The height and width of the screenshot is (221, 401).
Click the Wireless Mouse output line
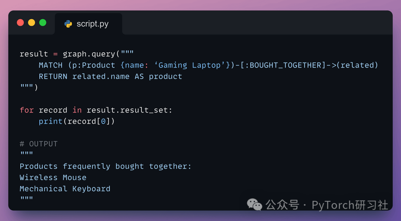tap(53, 178)
